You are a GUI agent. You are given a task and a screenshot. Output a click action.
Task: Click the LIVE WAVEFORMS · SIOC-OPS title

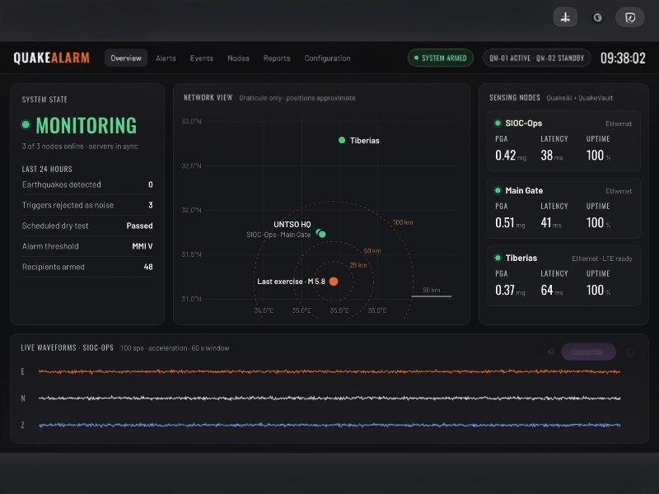coord(68,347)
